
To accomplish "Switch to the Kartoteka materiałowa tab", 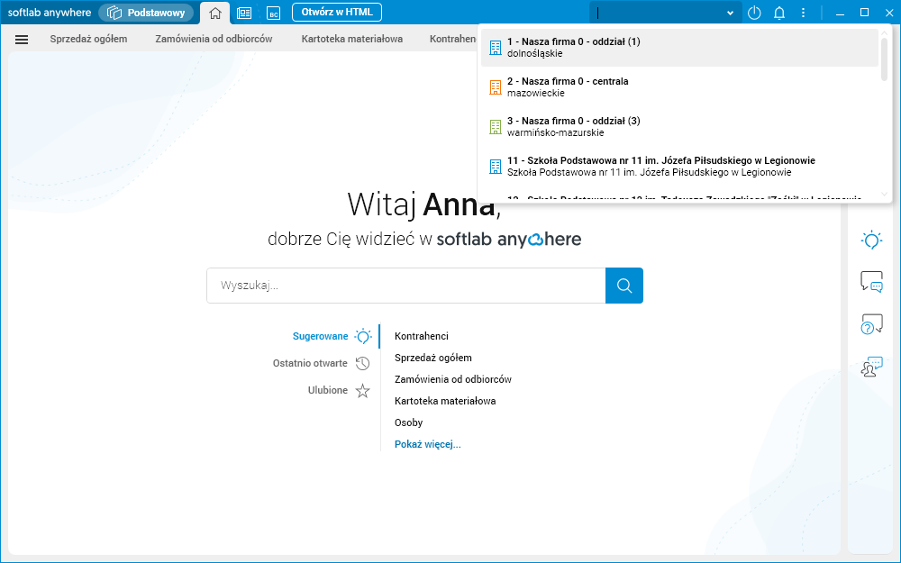I will (351, 39).
